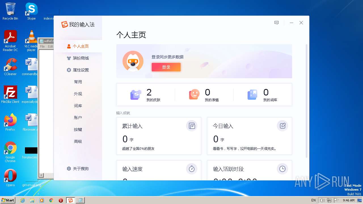363x204 pixels.
Task: Click 我的皮肤 label text
Action: (x=153, y=100)
